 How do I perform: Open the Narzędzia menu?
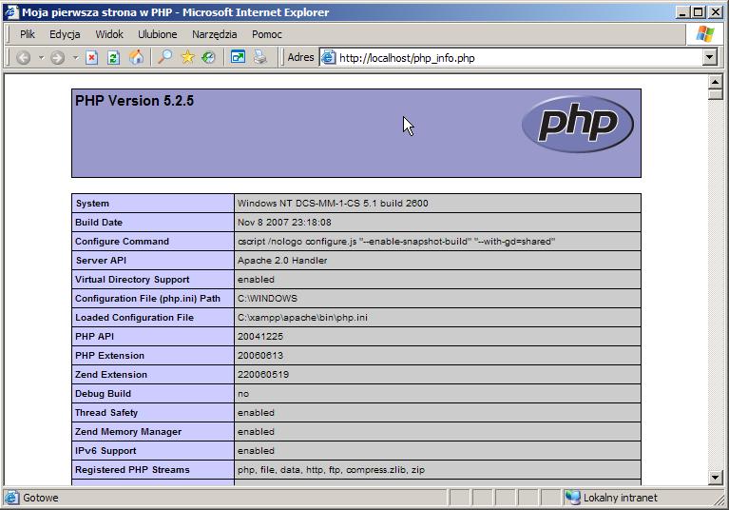click(x=215, y=34)
